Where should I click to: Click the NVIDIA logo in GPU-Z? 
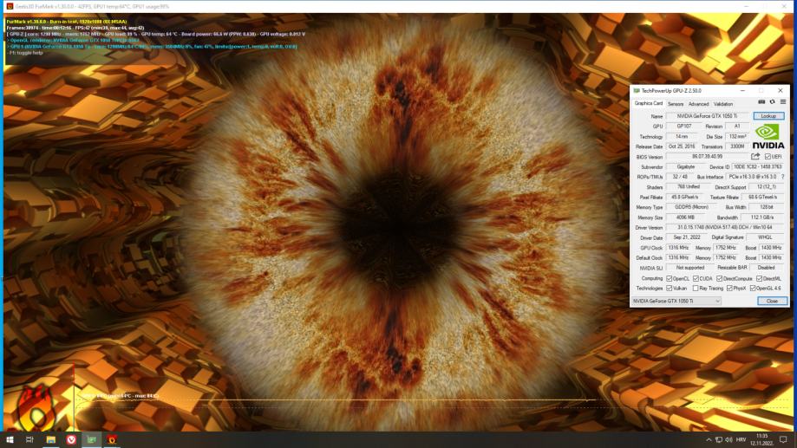(768, 137)
